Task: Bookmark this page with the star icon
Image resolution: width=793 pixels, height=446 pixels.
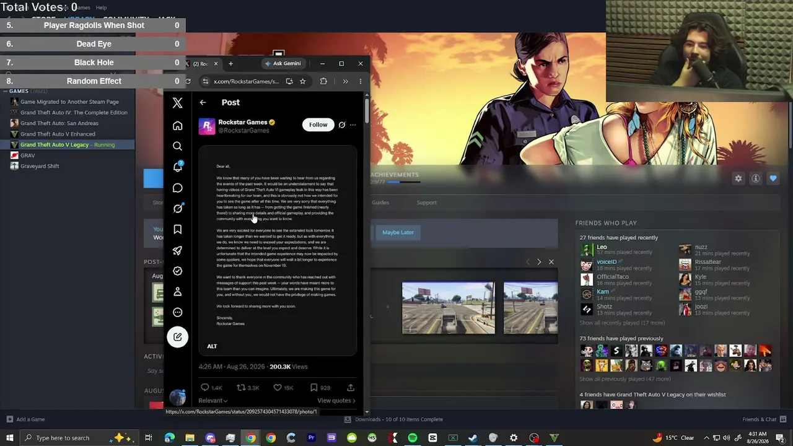Action: (302, 81)
